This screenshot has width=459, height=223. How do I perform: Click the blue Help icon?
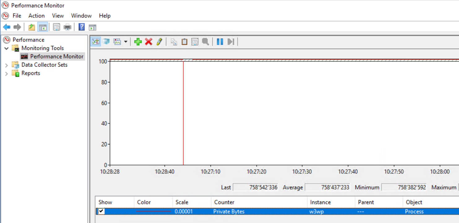pos(81,27)
